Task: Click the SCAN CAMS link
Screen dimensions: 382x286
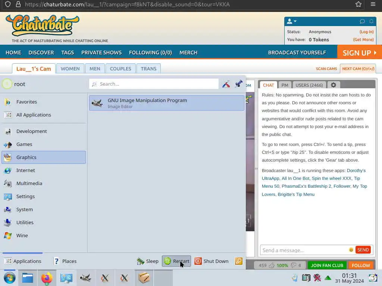Action: coord(326,69)
